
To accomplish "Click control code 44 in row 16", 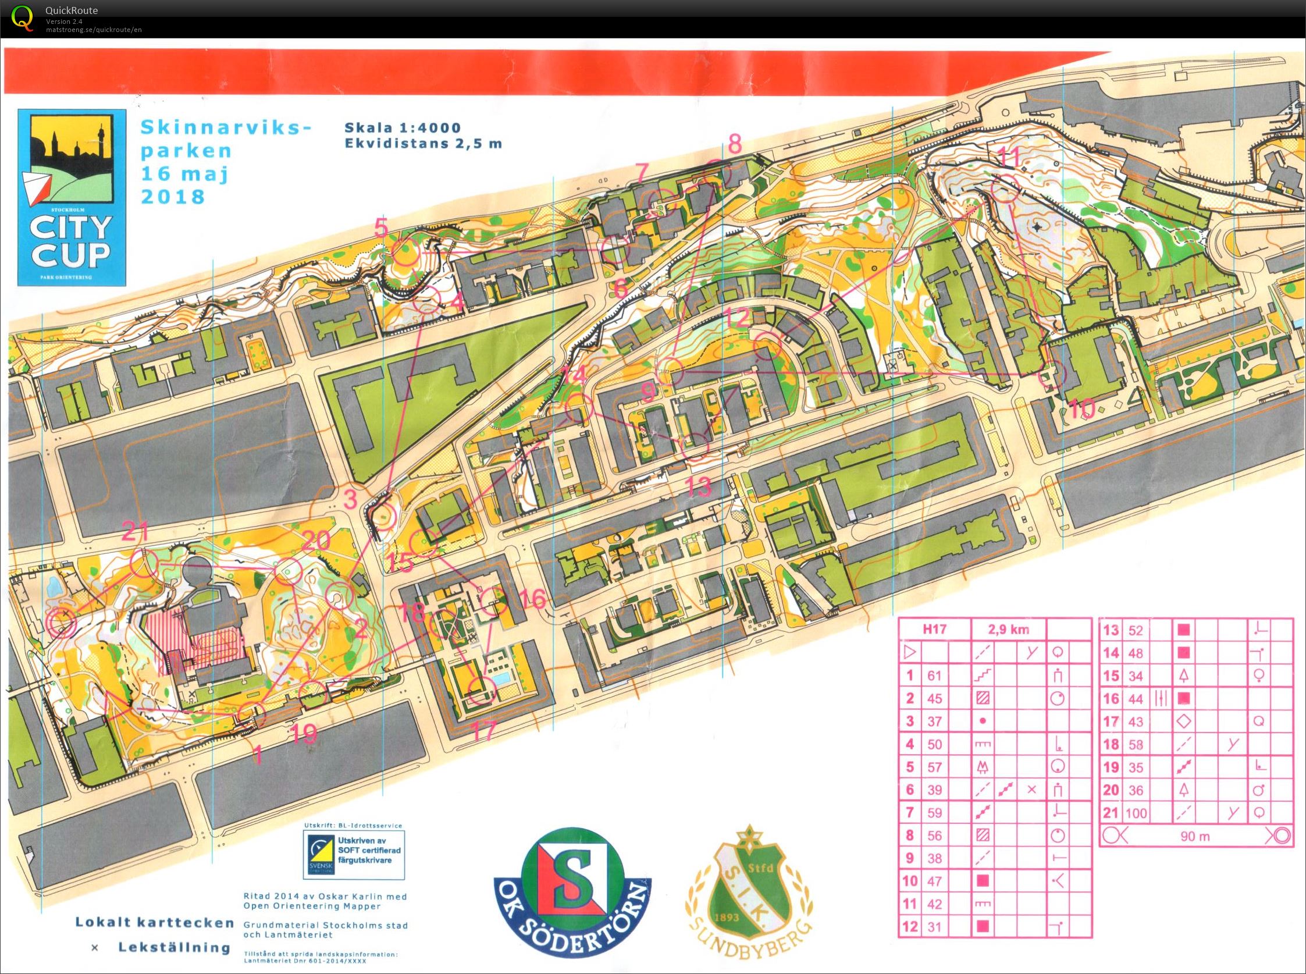I will [x=1136, y=699].
